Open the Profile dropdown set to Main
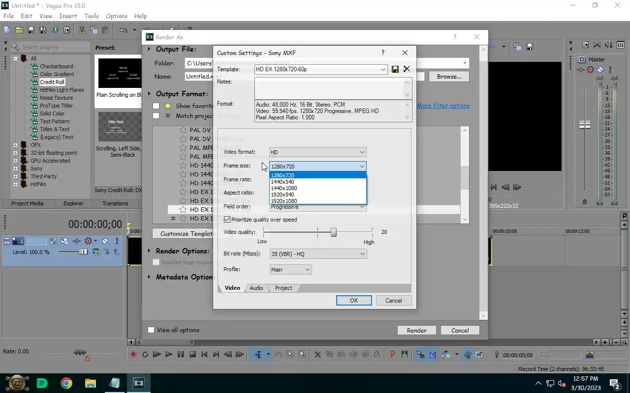This screenshot has width=630, height=393. (290, 270)
